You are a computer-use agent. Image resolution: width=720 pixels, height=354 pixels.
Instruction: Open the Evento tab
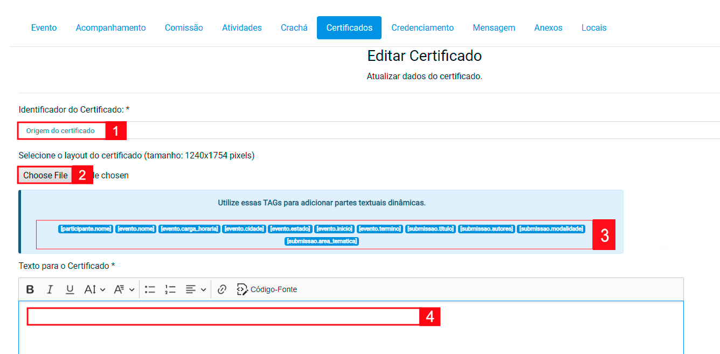click(44, 27)
